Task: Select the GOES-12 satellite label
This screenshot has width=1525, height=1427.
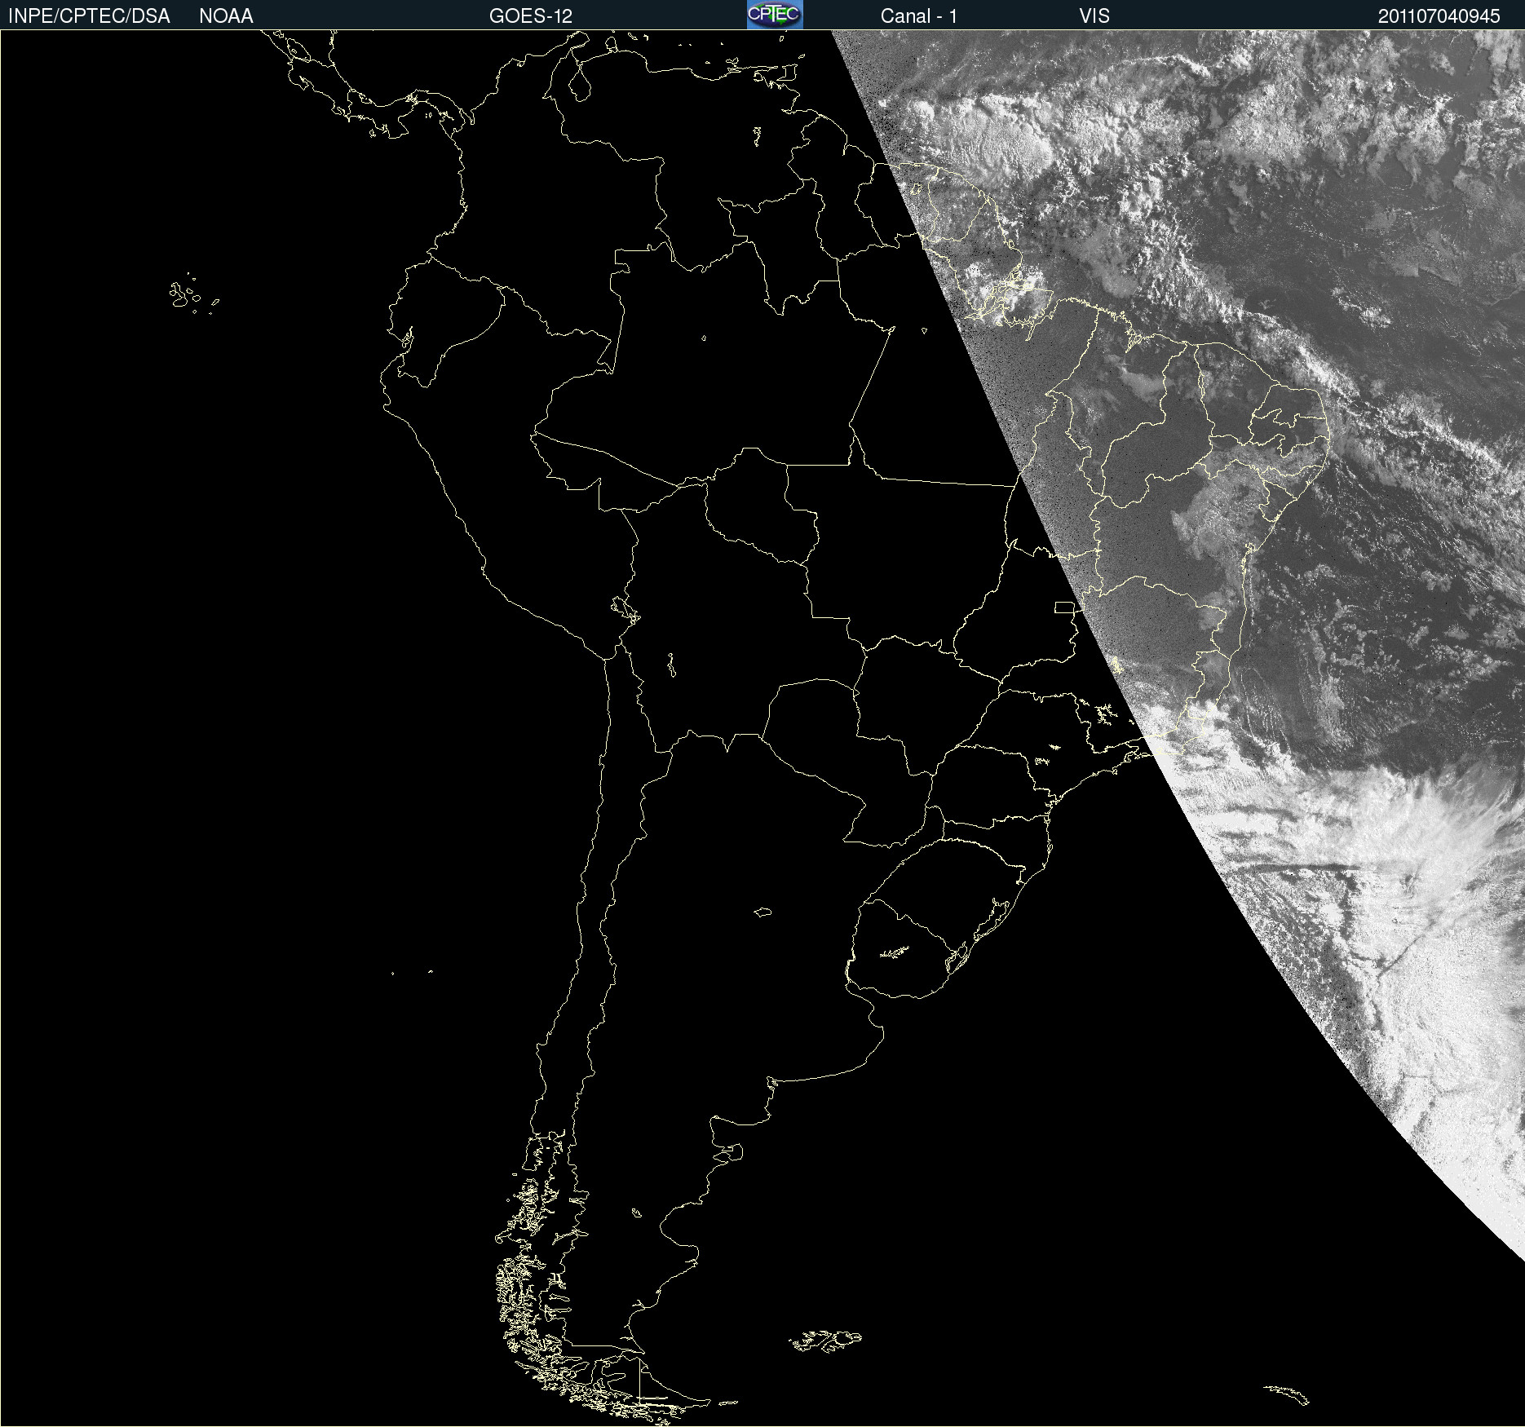Action: [531, 16]
